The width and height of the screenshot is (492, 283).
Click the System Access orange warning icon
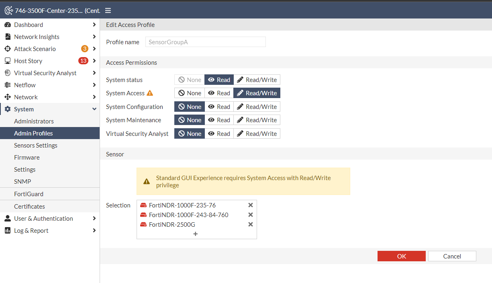150,93
